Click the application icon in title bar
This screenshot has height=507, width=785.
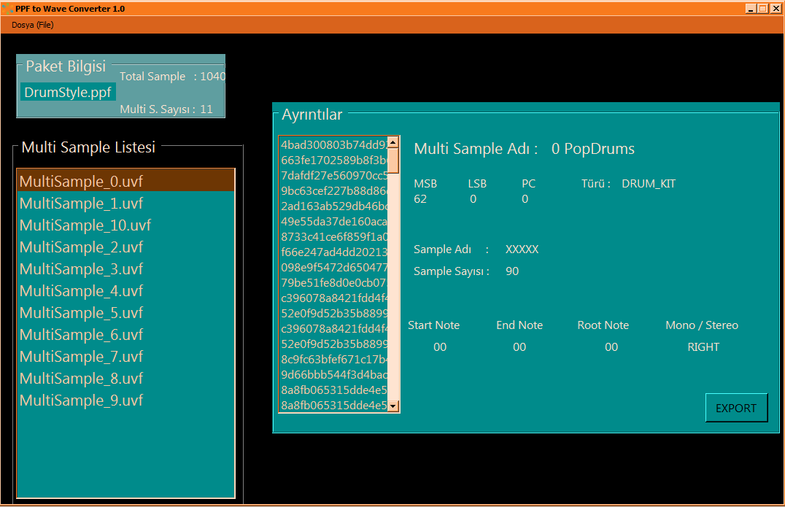[7, 8]
